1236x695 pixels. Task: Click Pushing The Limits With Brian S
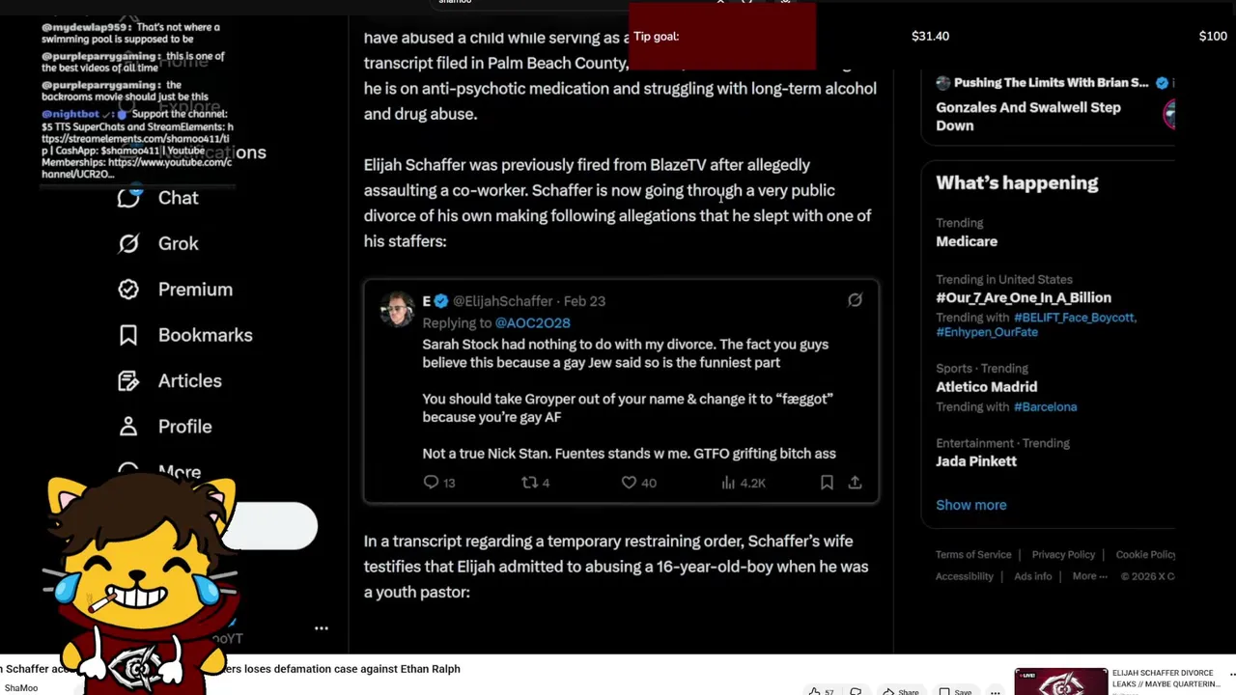1052,83
